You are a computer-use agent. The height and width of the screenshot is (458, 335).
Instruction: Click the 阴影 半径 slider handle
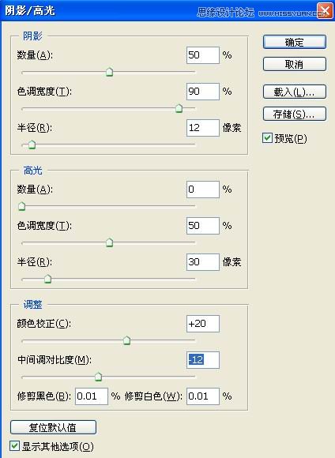tap(32, 145)
